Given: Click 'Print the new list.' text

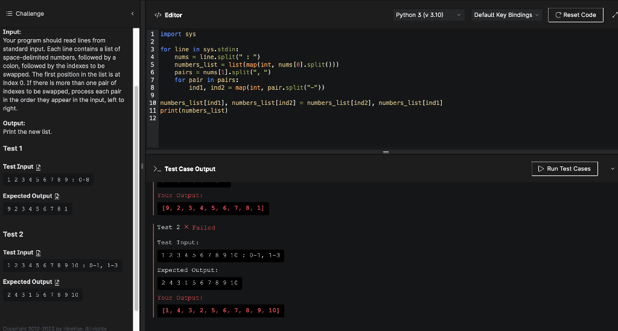Looking at the screenshot, I should click(27, 132).
